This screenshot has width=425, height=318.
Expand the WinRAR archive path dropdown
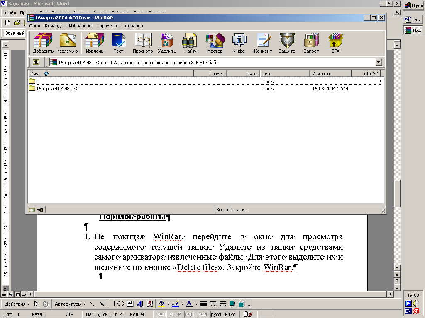click(x=379, y=62)
